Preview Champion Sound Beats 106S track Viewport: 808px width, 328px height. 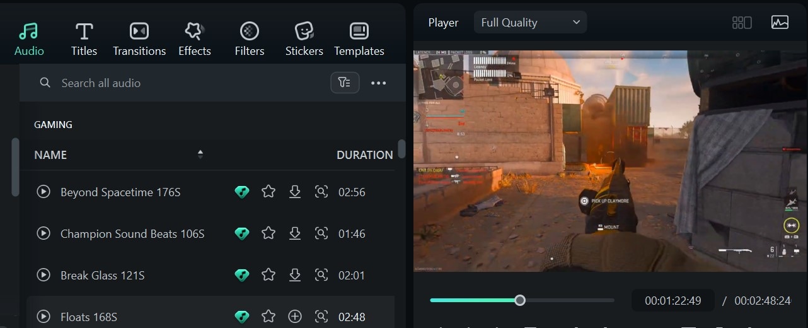[43, 233]
